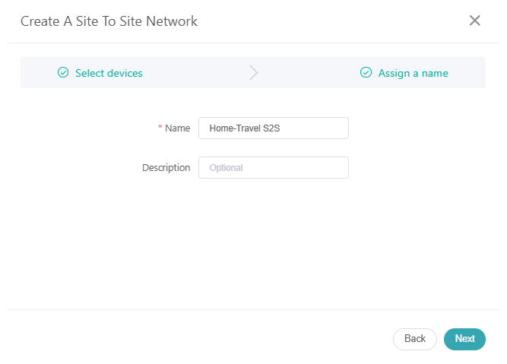Close the Create A Site To Site Network dialog

474,21
